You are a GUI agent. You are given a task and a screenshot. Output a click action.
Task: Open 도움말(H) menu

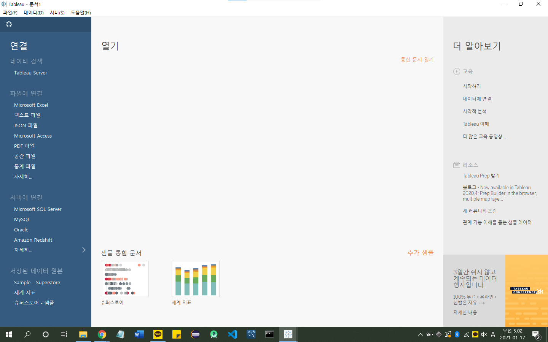click(81, 13)
